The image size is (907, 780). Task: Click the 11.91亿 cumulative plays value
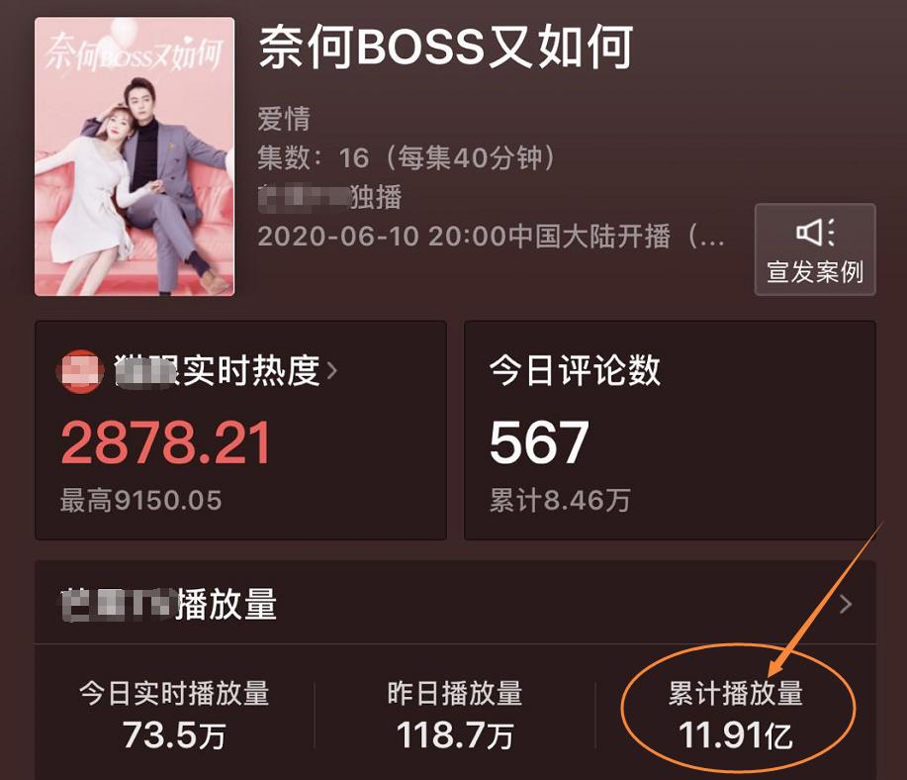point(736,734)
